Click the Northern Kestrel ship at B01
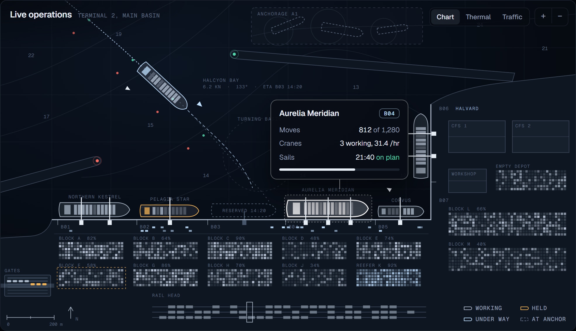Viewport: 576px width, 331px height. [x=94, y=209]
